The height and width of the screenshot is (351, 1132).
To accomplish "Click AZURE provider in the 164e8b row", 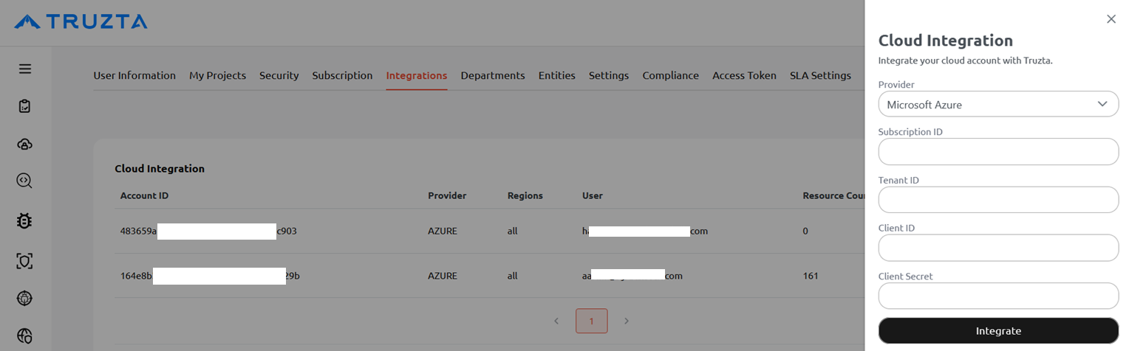I will coord(443,276).
